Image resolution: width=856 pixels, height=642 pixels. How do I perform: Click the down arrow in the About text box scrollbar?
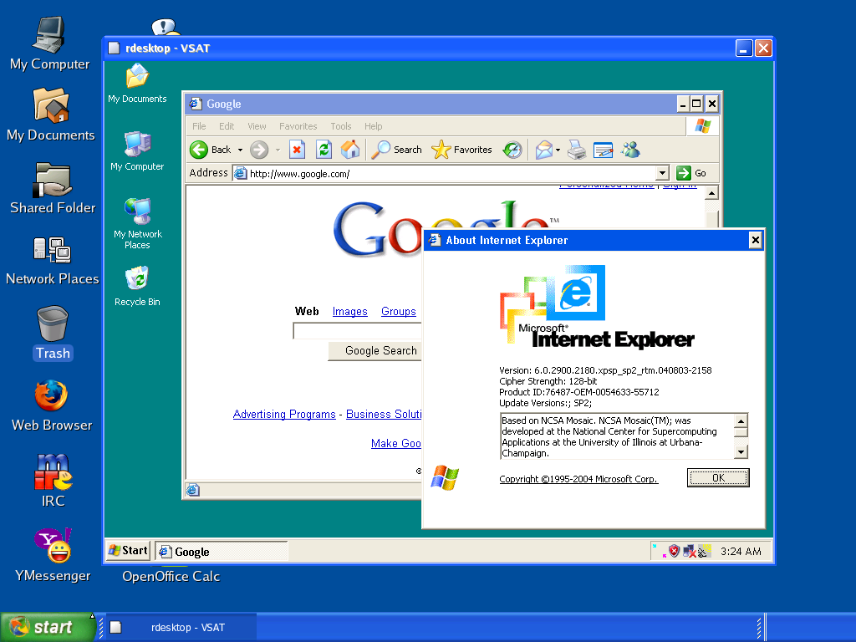(x=741, y=452)
